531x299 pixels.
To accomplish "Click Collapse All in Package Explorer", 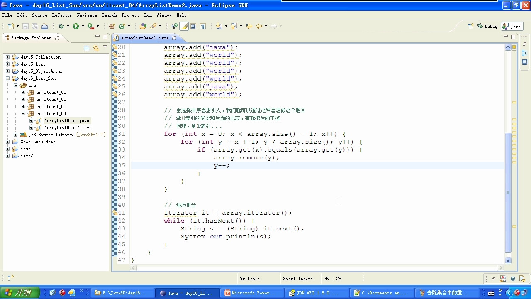I will (87, 48).
